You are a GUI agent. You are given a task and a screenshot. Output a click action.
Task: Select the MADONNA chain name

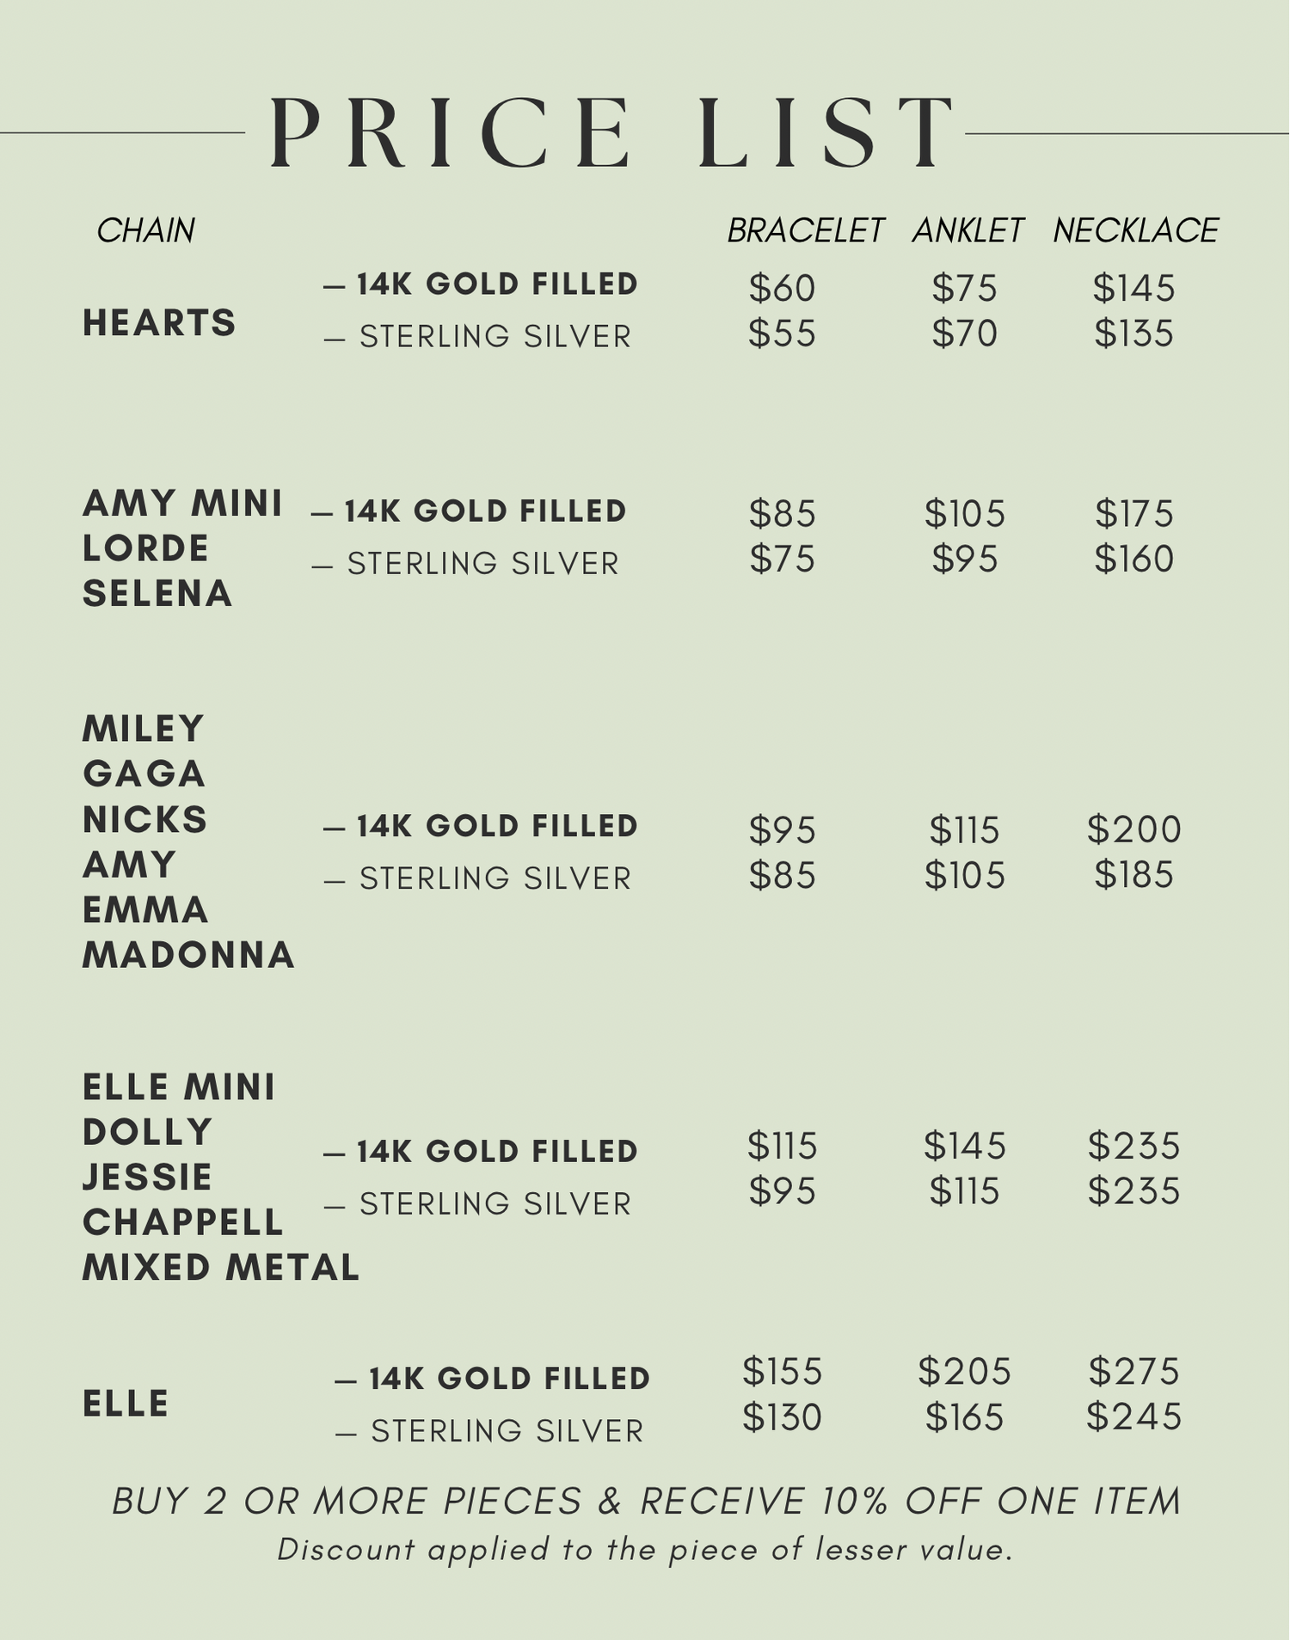point(188,955)
